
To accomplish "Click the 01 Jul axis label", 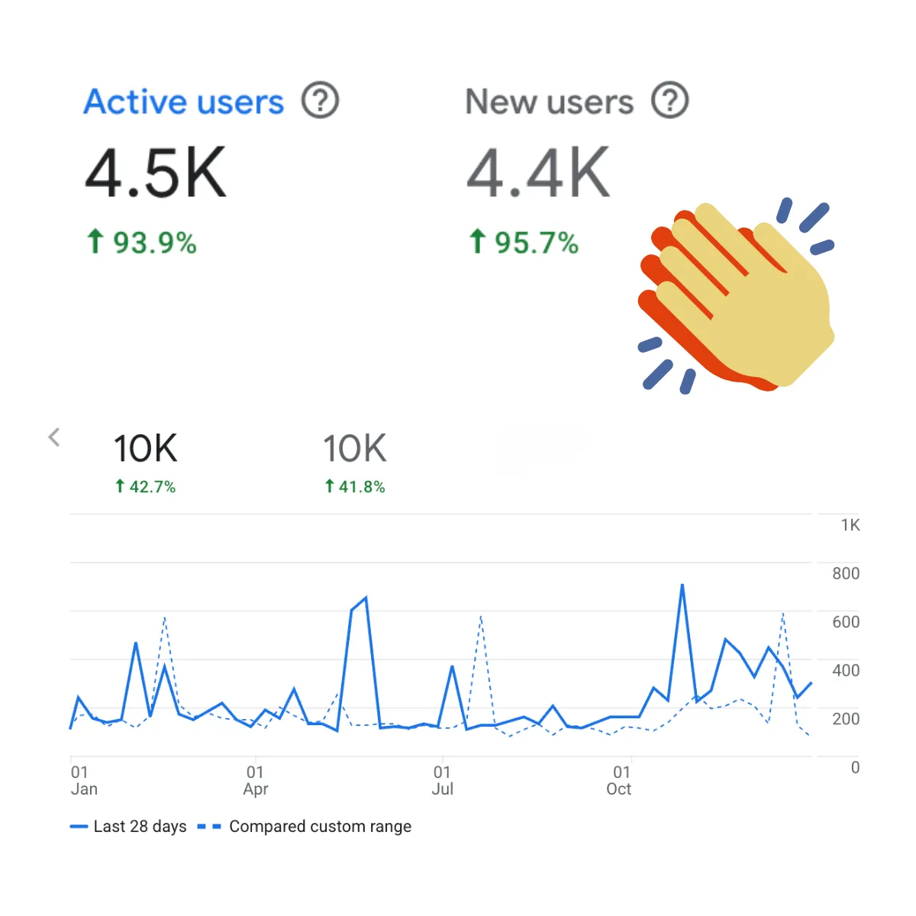I will pos(443,780).
